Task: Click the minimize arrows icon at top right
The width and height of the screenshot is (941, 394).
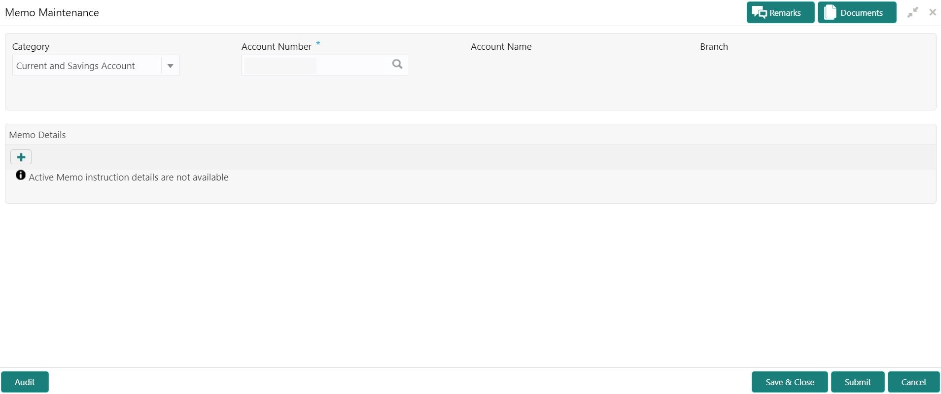Action: pyautogui.click(x=913, y=12)
